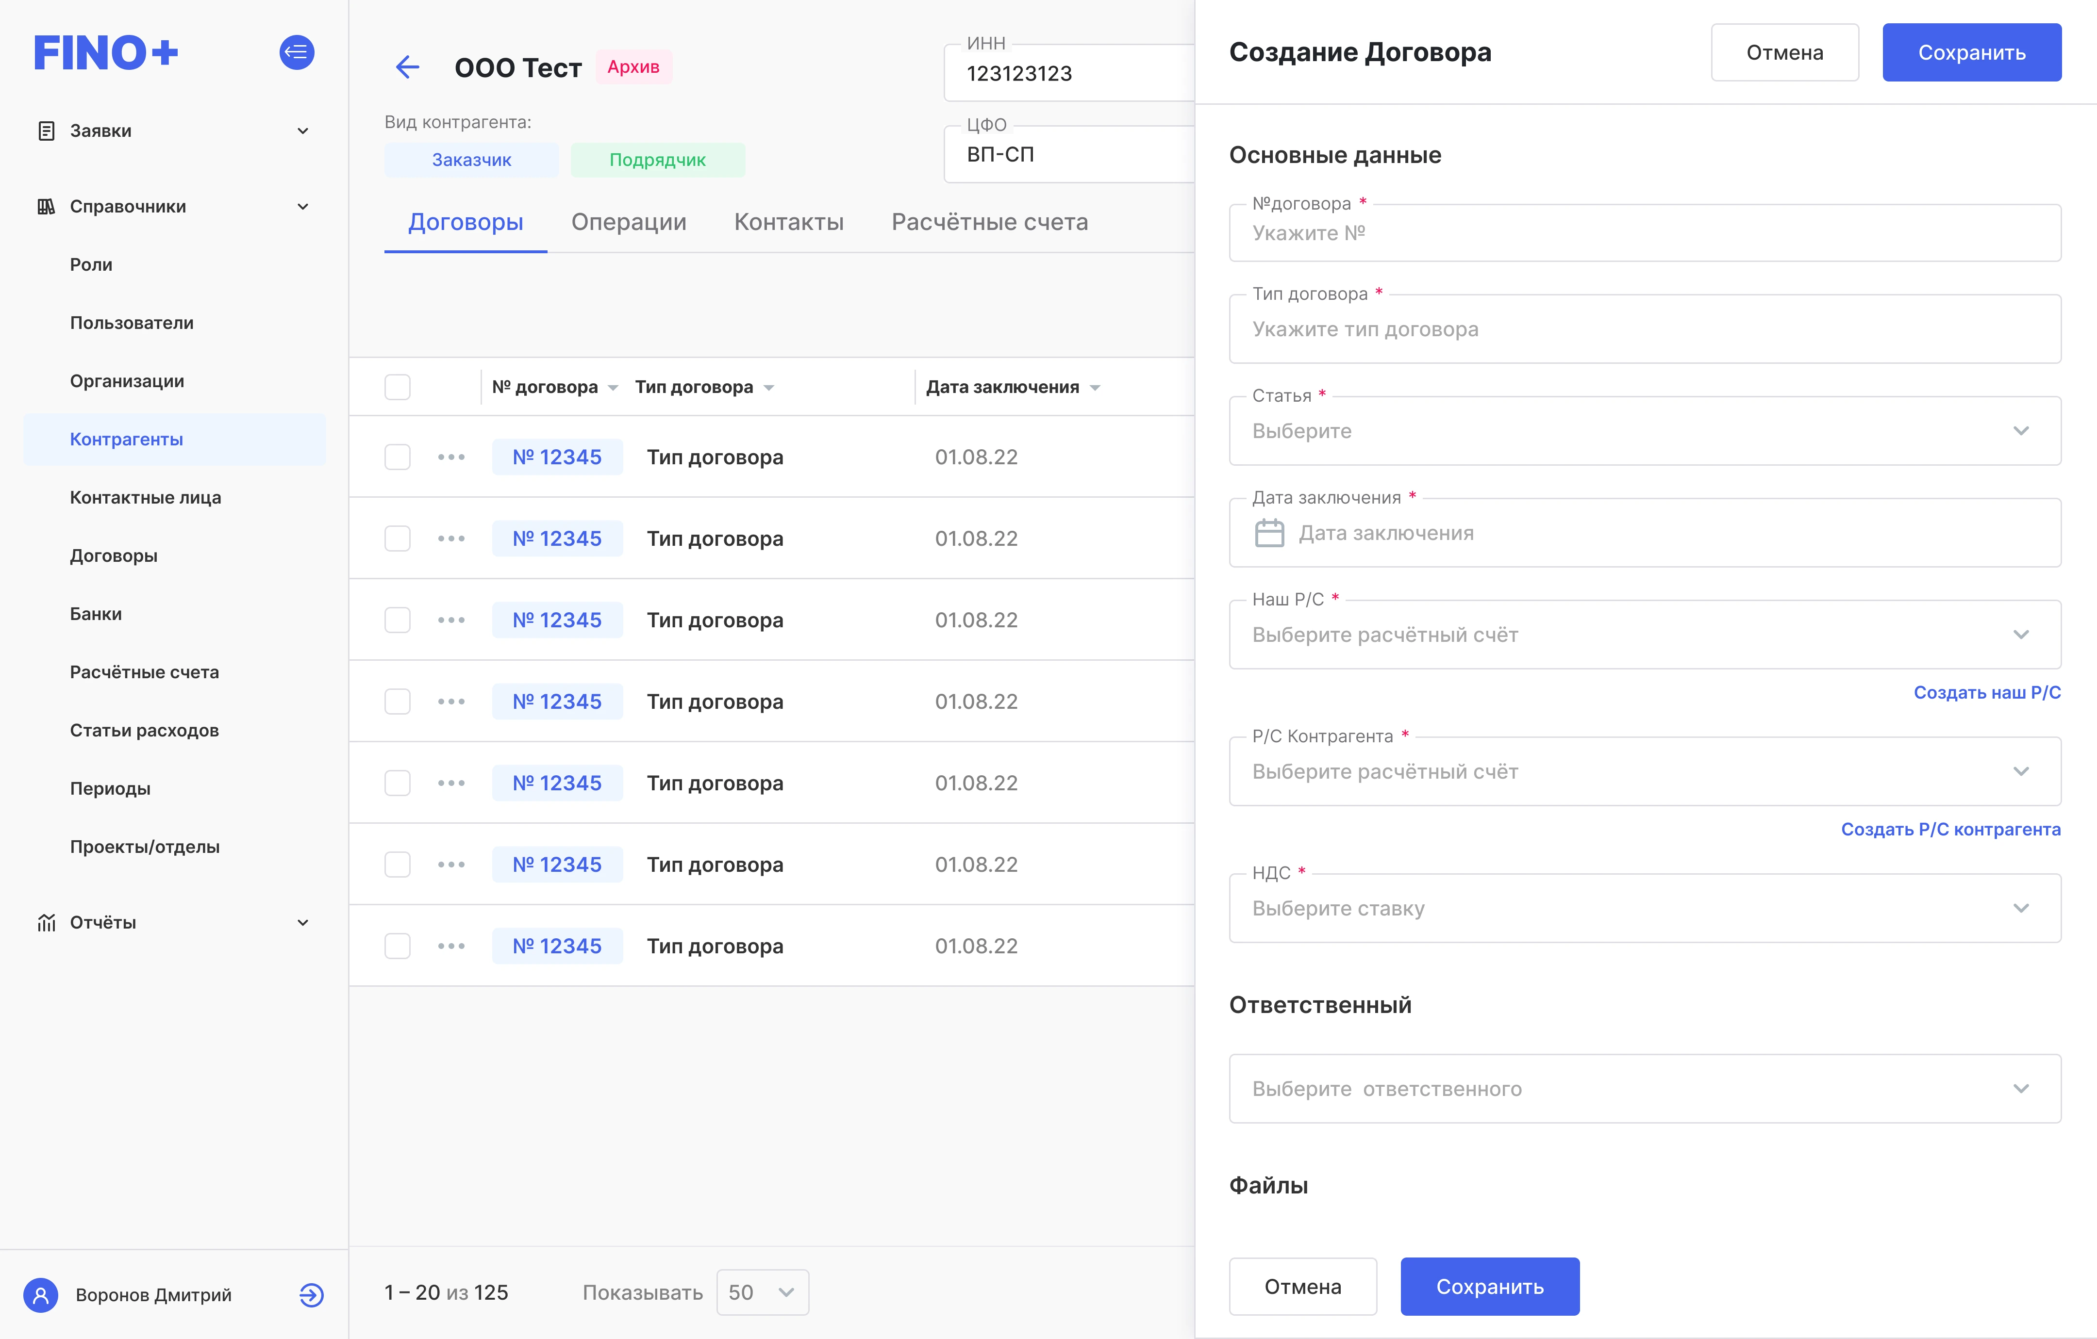Open three-dots menu of second contract row
The image size is (2097, 1339).
click(x=451, y=538)
